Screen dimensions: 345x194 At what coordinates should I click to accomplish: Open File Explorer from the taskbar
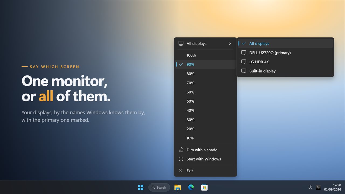coord(178,187)
